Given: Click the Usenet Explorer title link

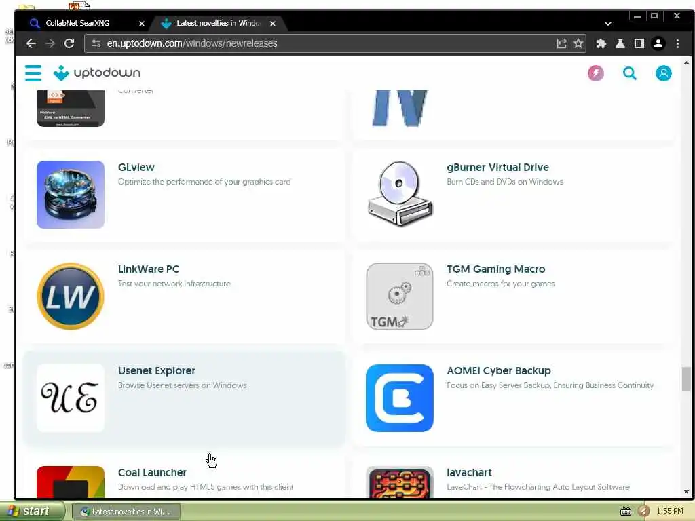Looking at the screenshot, I should coord(157,371).
